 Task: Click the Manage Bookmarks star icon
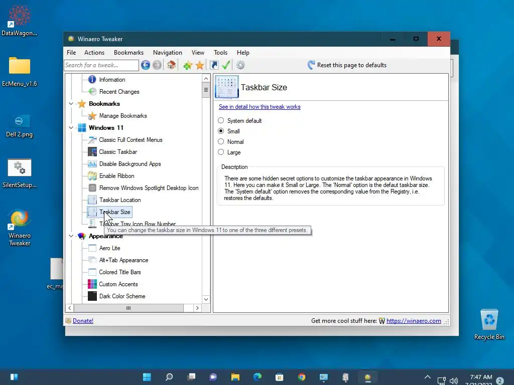click(92, 116)
